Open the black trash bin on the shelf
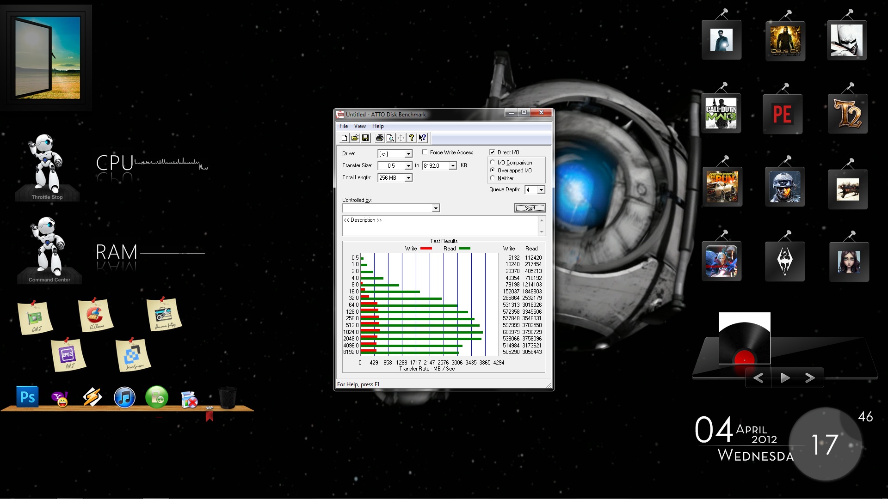Image resolution: width=888 pixels, height=499 pixels. pyautogui.click(x=227, y=397)
